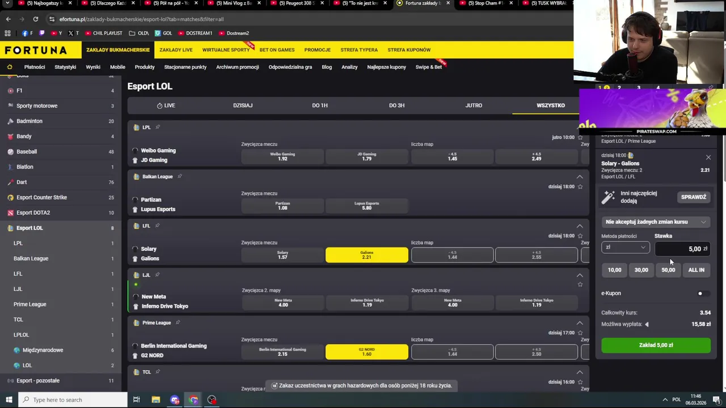Expand possible payout details arrow
Screen dimensions: 726x408
647,324
